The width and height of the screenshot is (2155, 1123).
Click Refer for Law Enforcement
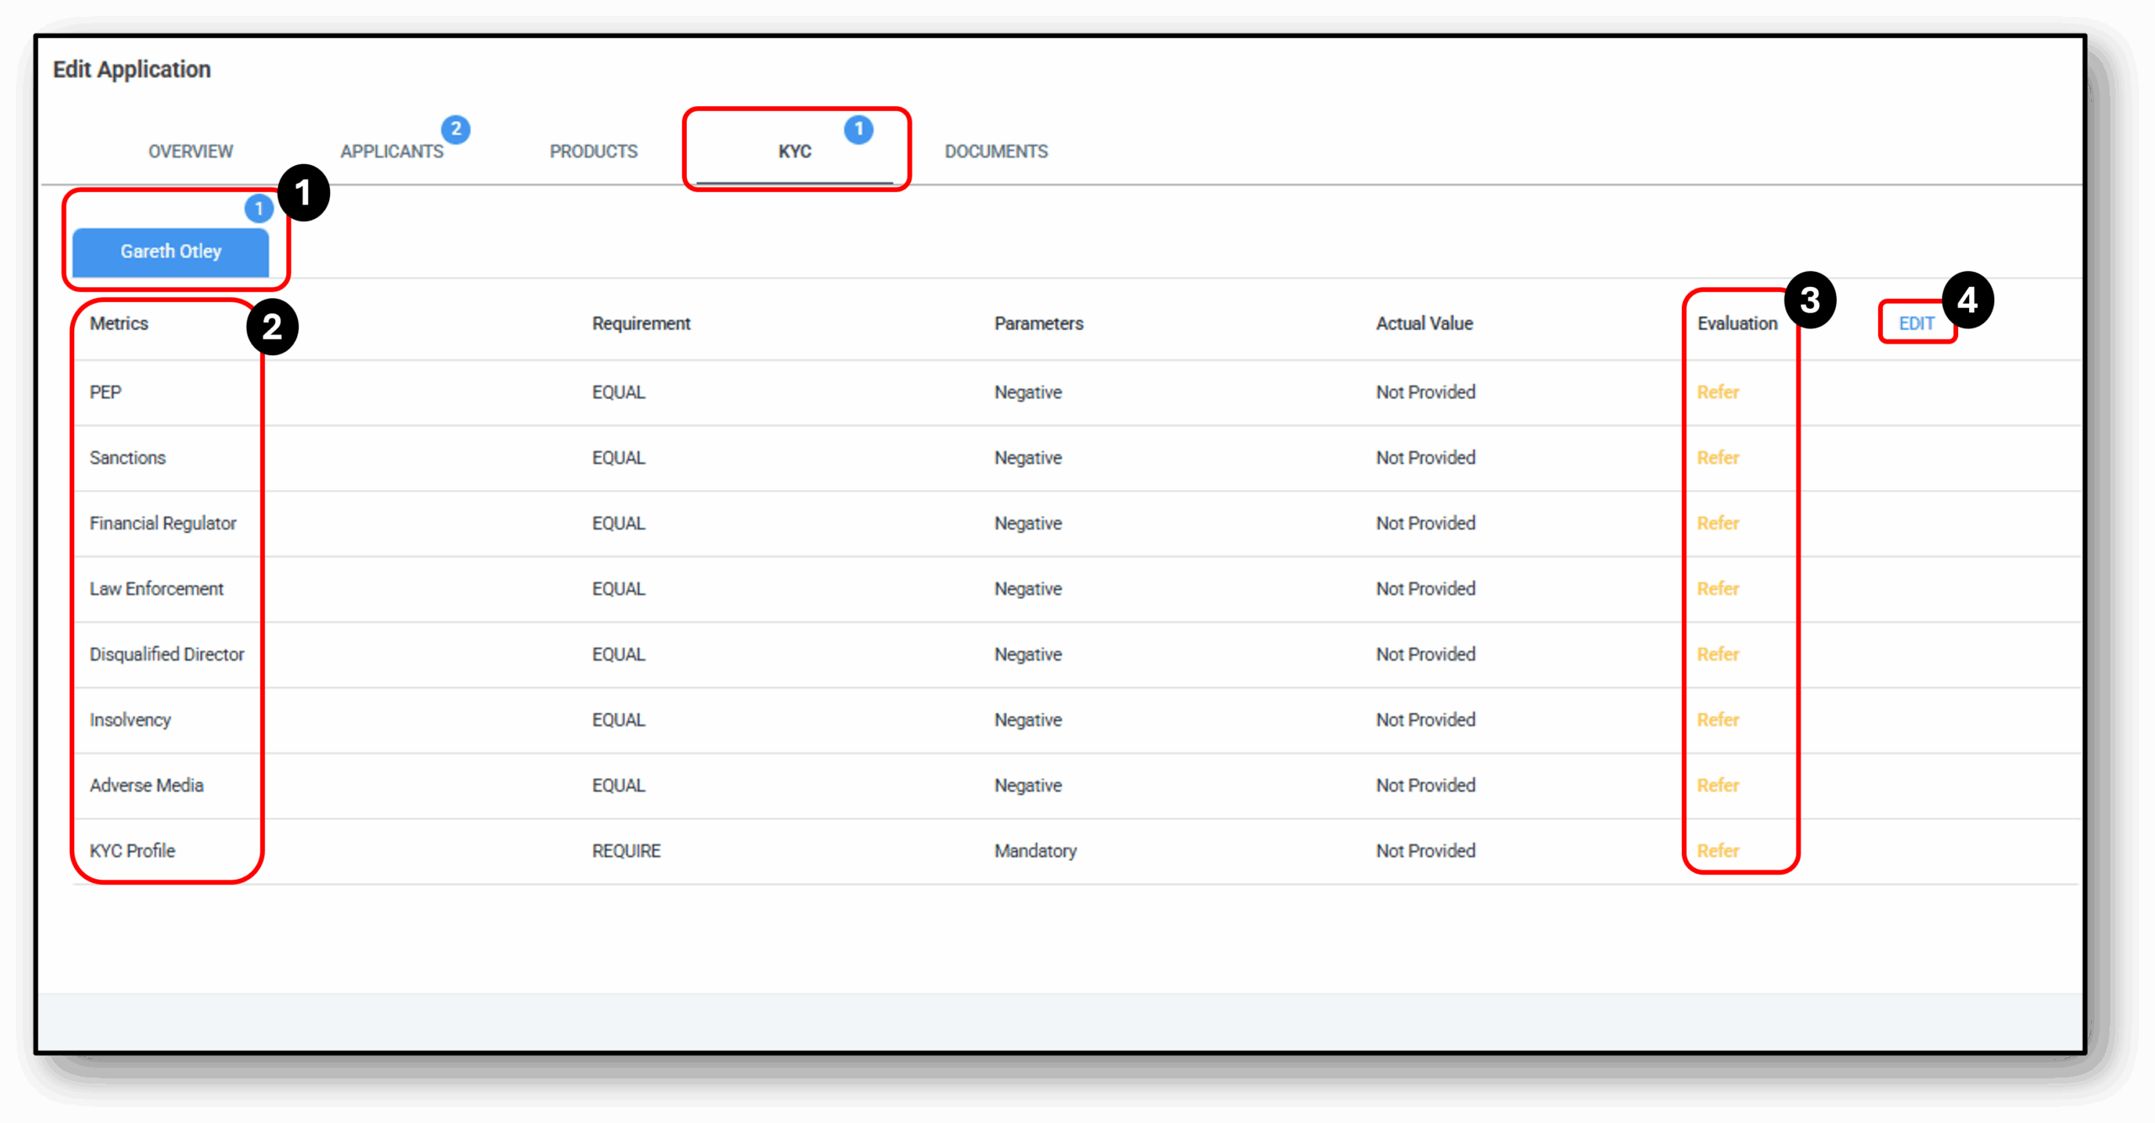point(1717,588)
